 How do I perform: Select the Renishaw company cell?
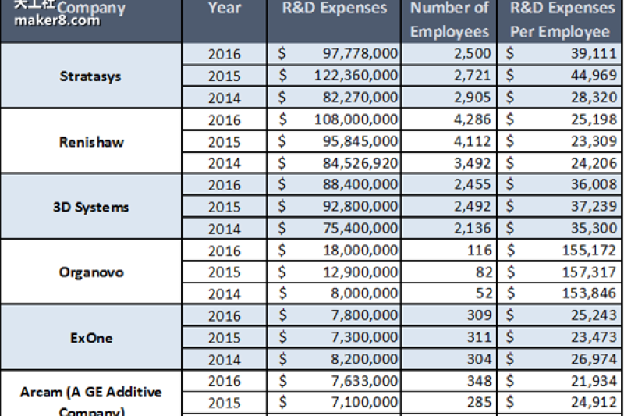[90, 141]
